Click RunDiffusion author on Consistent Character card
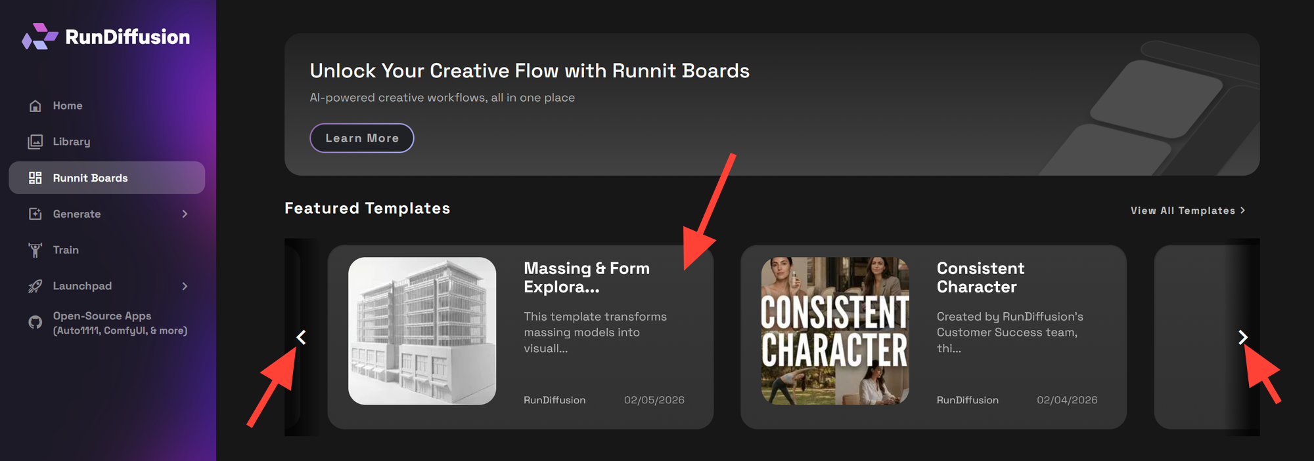The width and height of the screenshot is (1314, 461). point(968,400)
